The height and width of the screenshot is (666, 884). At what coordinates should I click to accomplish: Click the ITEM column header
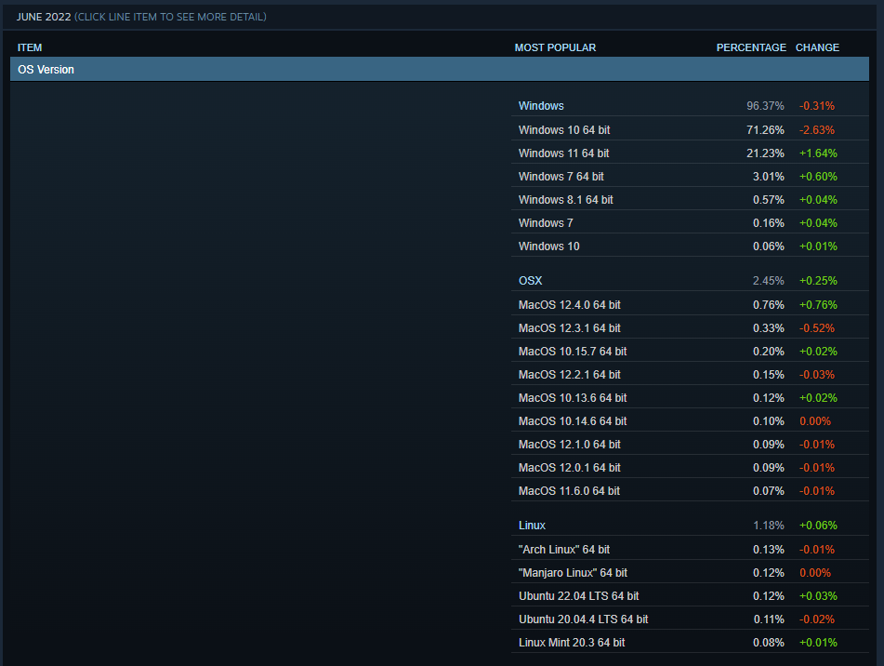(x=30, y=47)
